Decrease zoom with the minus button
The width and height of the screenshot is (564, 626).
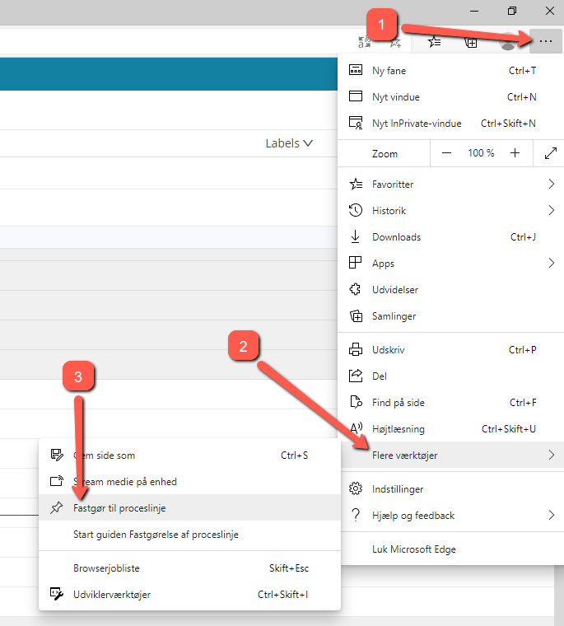pyautogui.click(x=446, y=153)
